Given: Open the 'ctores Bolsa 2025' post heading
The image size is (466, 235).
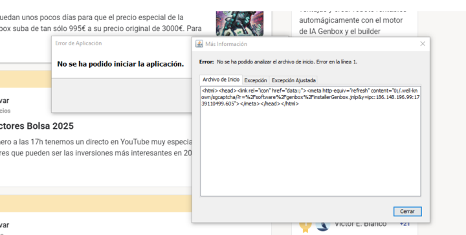Looking at the screenshot, I should 36,126.
